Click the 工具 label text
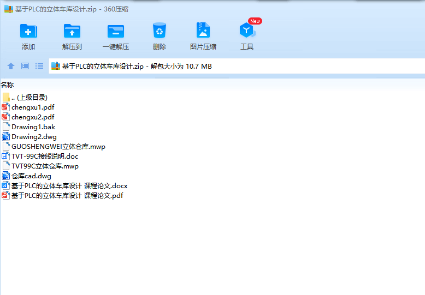The height and width of the screenshot is (295, 425). point(247,47)
